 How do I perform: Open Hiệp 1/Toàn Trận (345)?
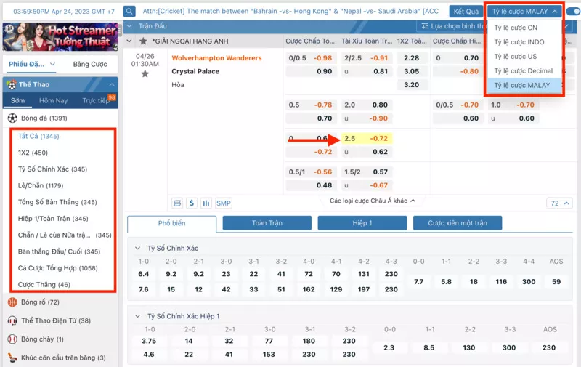(x=53, y=218)
